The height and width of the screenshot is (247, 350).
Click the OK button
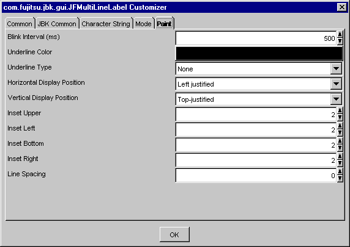point(174,235)
